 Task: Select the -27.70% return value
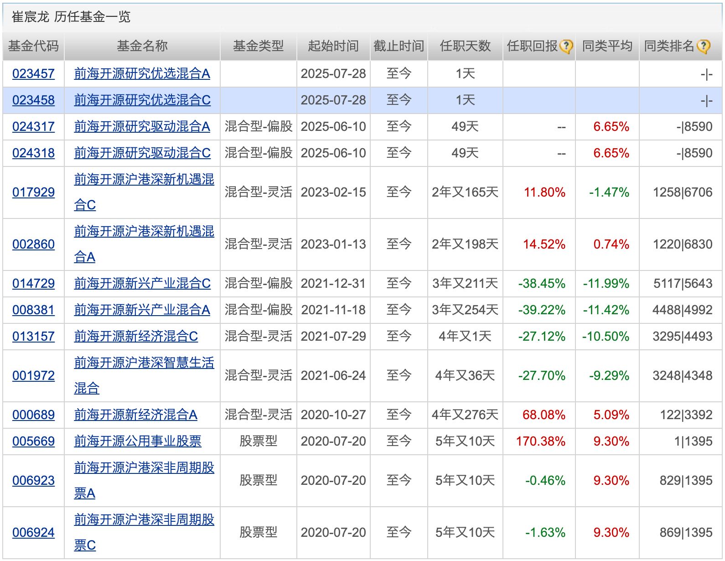[x=542, y=375]
